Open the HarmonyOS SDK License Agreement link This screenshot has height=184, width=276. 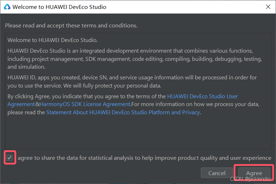[85, 104]
